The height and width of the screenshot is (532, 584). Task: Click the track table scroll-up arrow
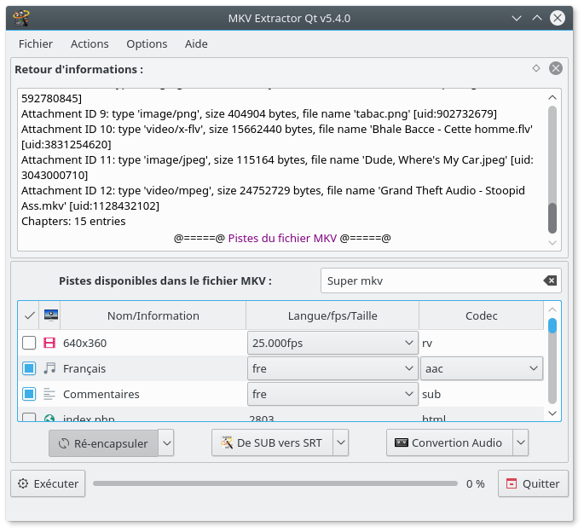(x=552, y=309)
